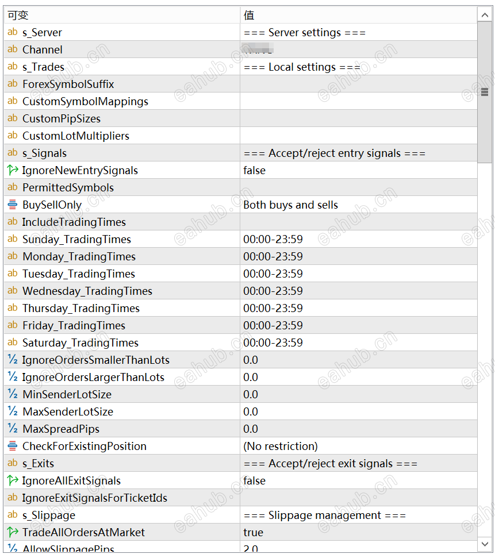Viewport: 495px width, 554px height.
Task: Click the enum icon beside BuySellOnly
Action: click(x=12, y=205)
